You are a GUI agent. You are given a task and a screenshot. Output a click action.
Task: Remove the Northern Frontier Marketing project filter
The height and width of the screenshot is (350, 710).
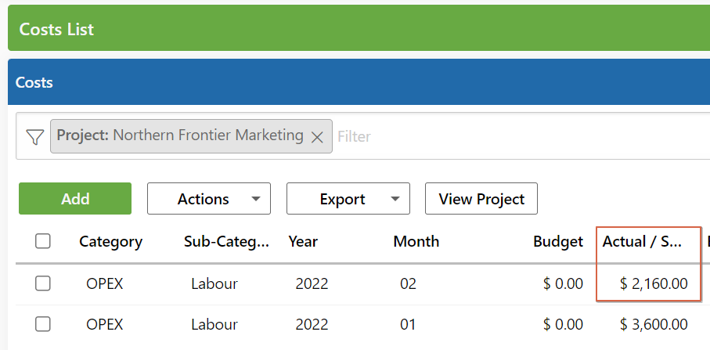coord(317,137)
